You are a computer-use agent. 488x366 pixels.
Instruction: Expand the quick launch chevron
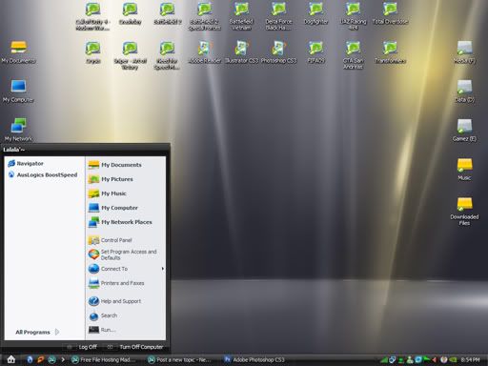point(63,359)
